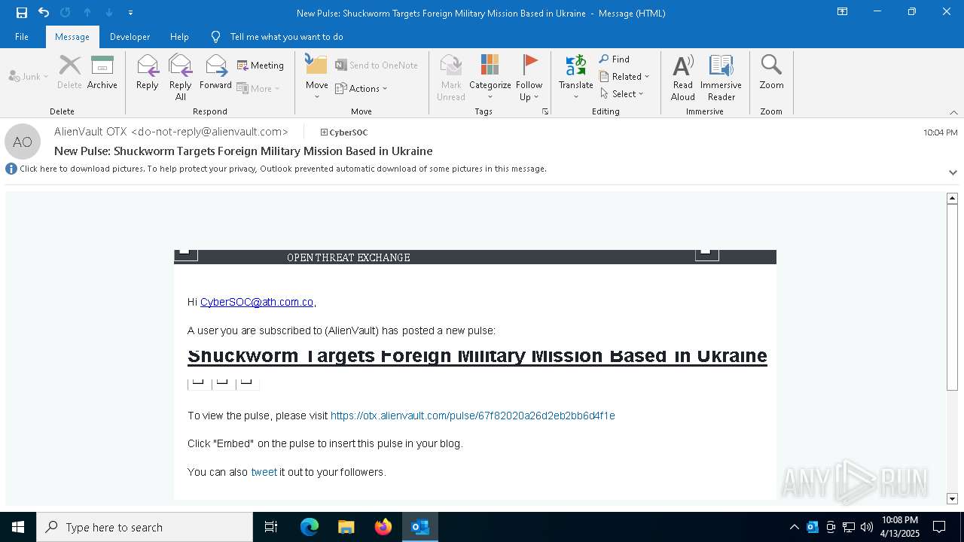Click the CyberSOC recipient

point(344,132)
